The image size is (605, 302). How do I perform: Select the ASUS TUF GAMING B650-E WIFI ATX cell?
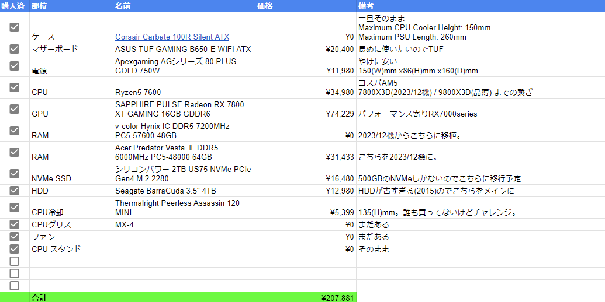[x=184, y=49]
